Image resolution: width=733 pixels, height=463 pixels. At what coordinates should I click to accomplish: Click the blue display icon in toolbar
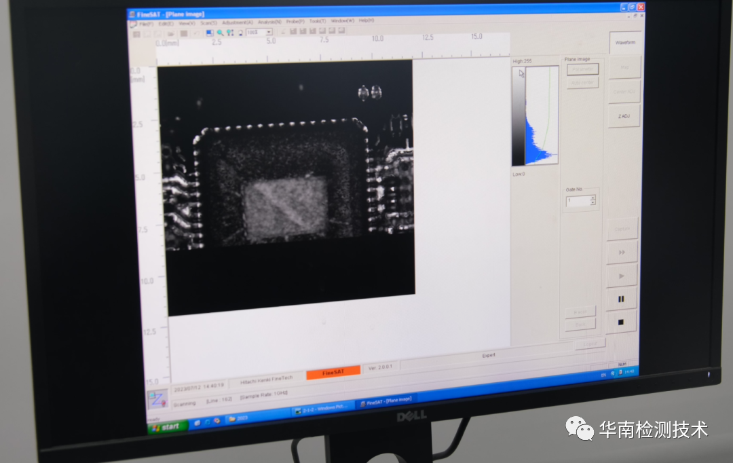pos(210,32)
